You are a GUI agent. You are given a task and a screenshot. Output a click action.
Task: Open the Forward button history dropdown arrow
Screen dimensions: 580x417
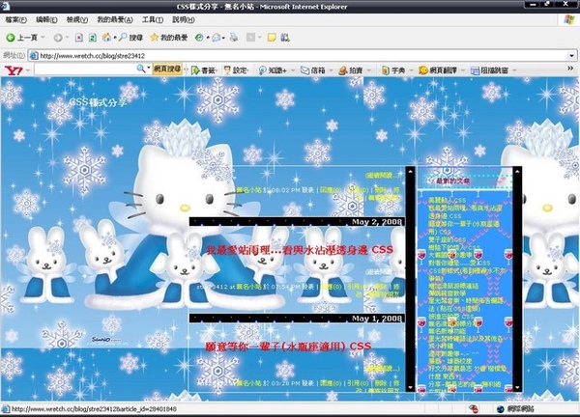(67, 38)
